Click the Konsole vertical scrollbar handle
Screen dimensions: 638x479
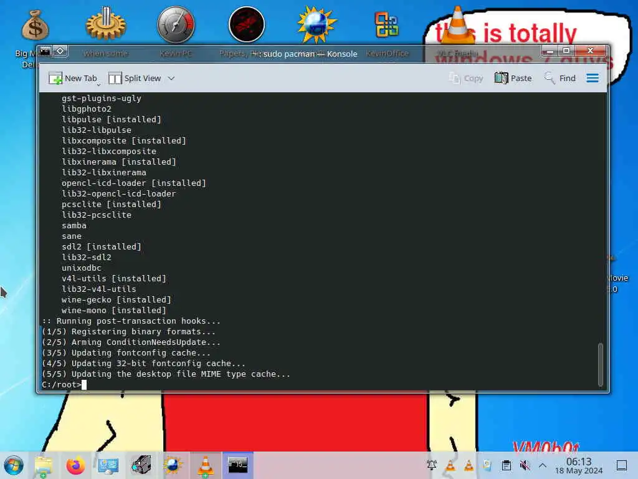(600, 364)
